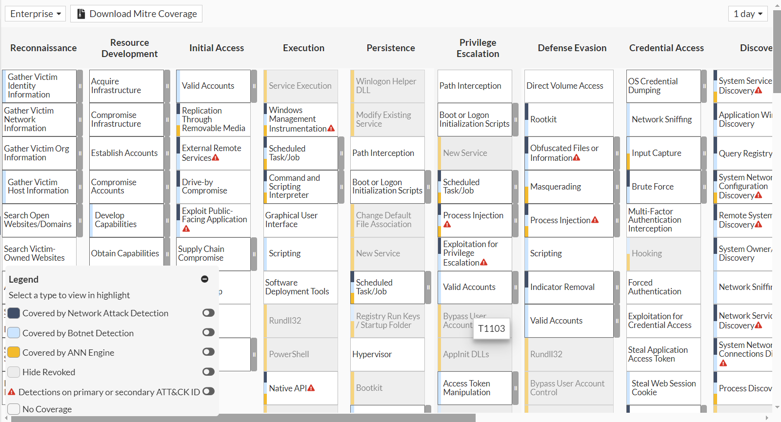
Task: Open the Rootkit technique cell
Action: pyautogui.click(x=568, y=119)
